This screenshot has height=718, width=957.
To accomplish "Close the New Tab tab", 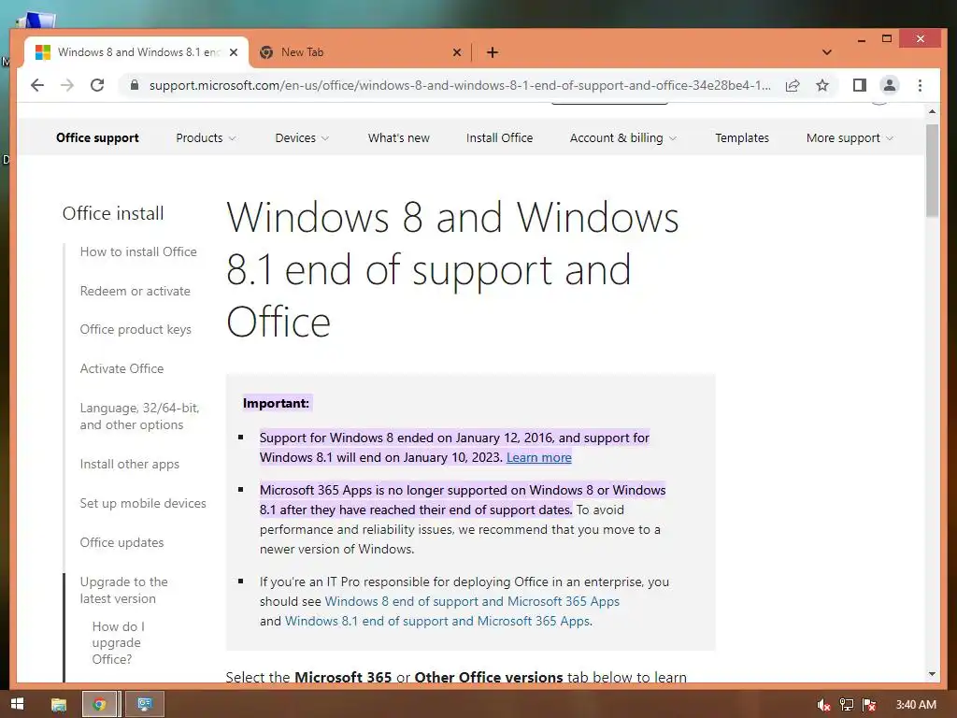I will [x=456, y=52].
